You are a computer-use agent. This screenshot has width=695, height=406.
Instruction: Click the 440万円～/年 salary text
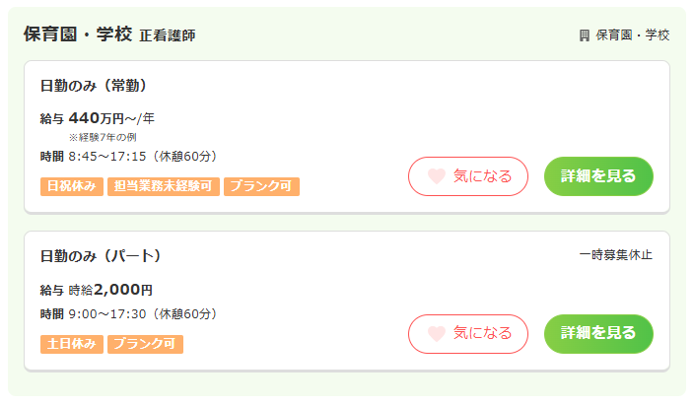[x=111, y=118]
